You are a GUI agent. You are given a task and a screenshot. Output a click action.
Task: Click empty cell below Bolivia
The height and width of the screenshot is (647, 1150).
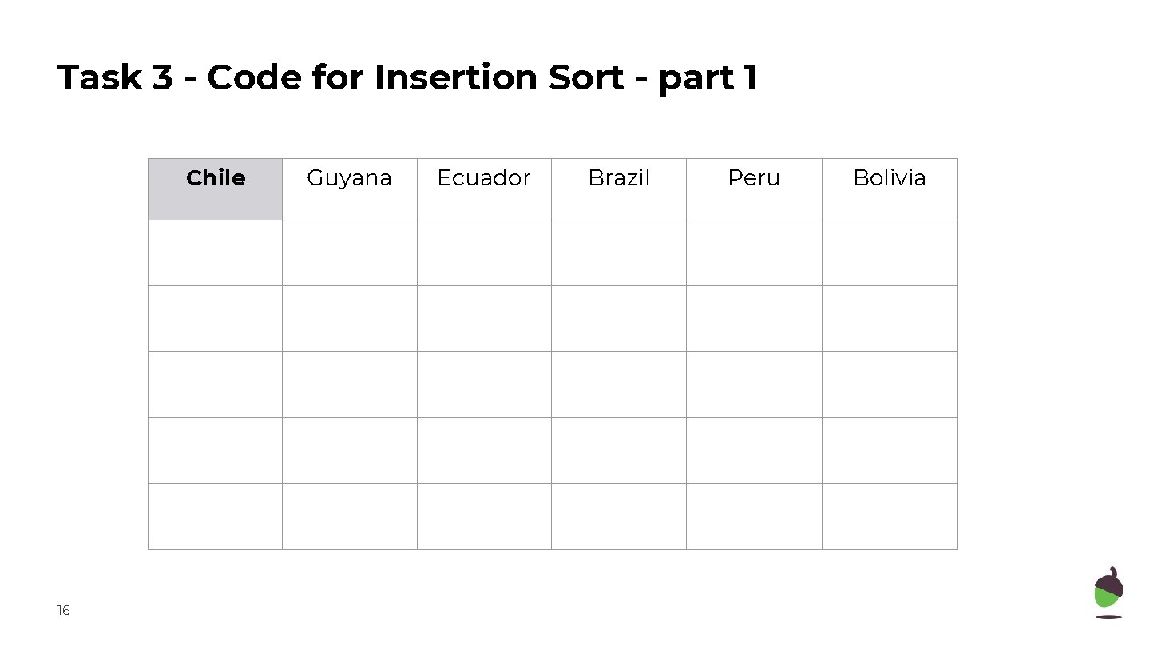point(889,252)
